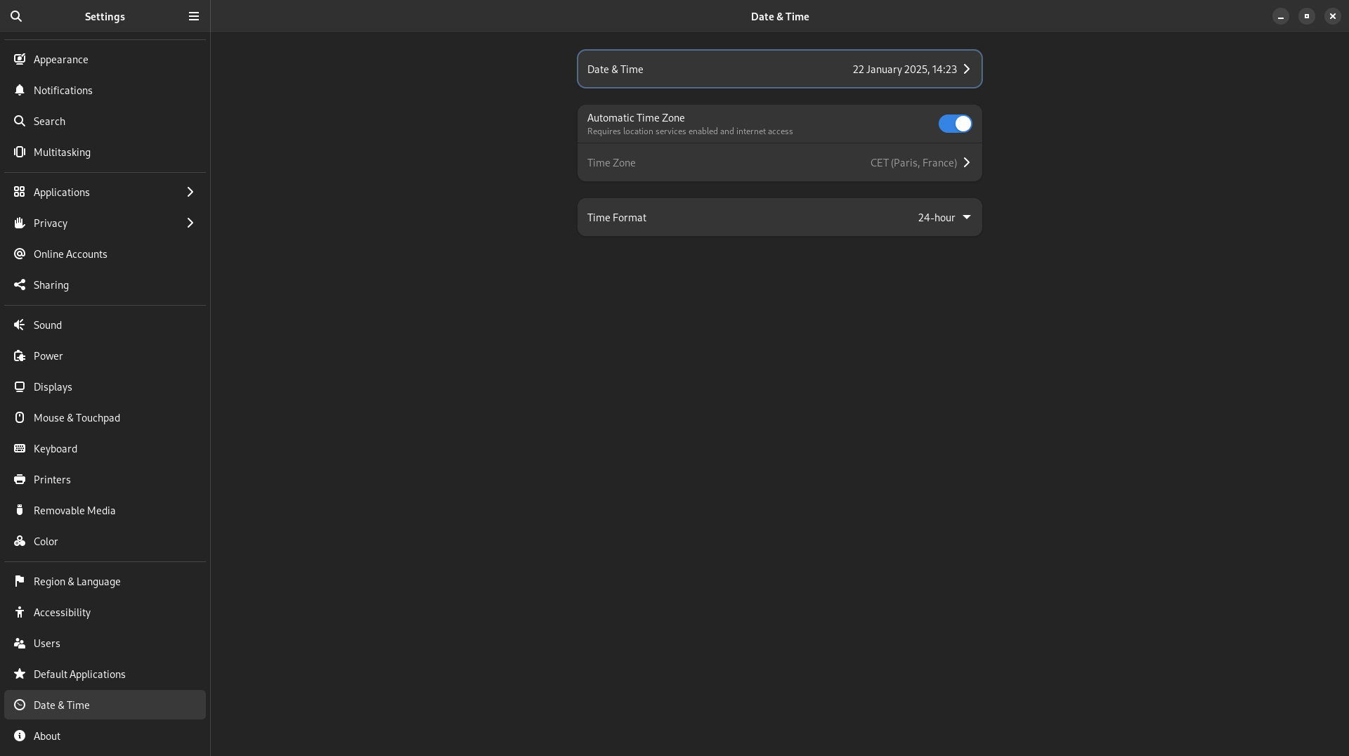Switch to Region & Language settings
Screen dimensions: 1349x756
77,581
